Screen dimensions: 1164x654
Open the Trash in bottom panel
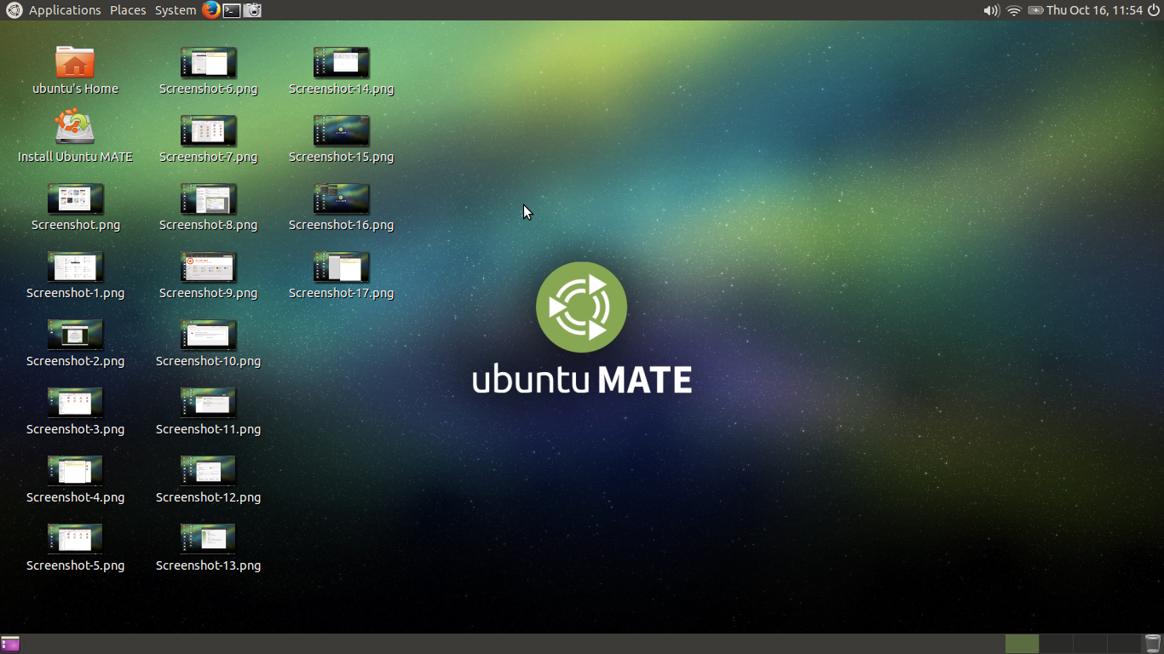click(x=1153, y=644)
